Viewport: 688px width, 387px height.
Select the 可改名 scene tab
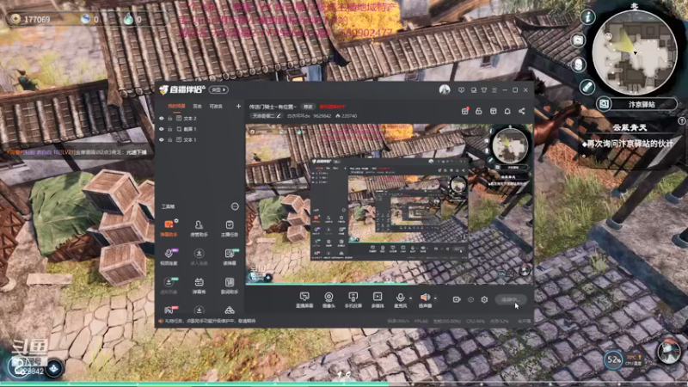[216, 106]
